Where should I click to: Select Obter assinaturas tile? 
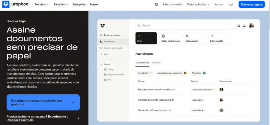[x=170, y=38]
